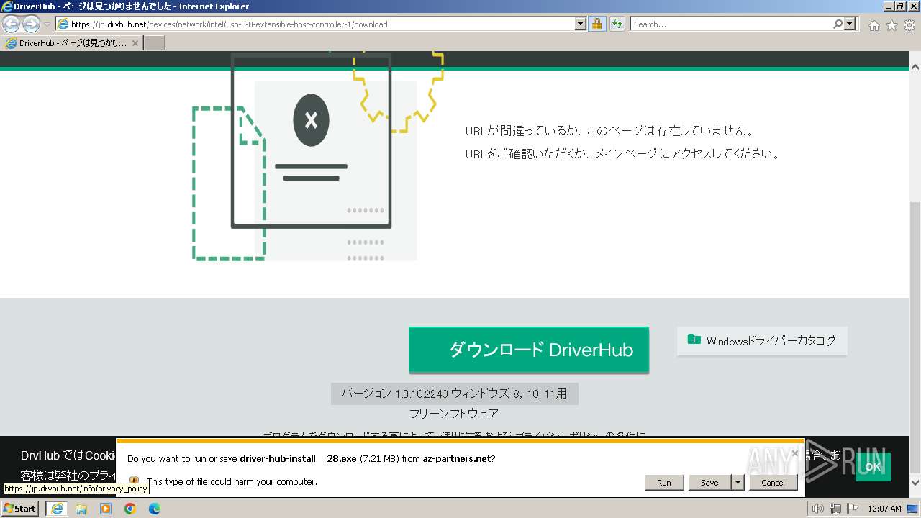The height and width of the screenshot is (518, 921).
Task: Click the volume speaker tray icon
Action: [818, 509]
